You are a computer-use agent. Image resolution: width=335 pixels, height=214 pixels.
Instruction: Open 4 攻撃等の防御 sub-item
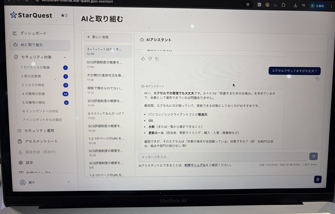(33, 93)
